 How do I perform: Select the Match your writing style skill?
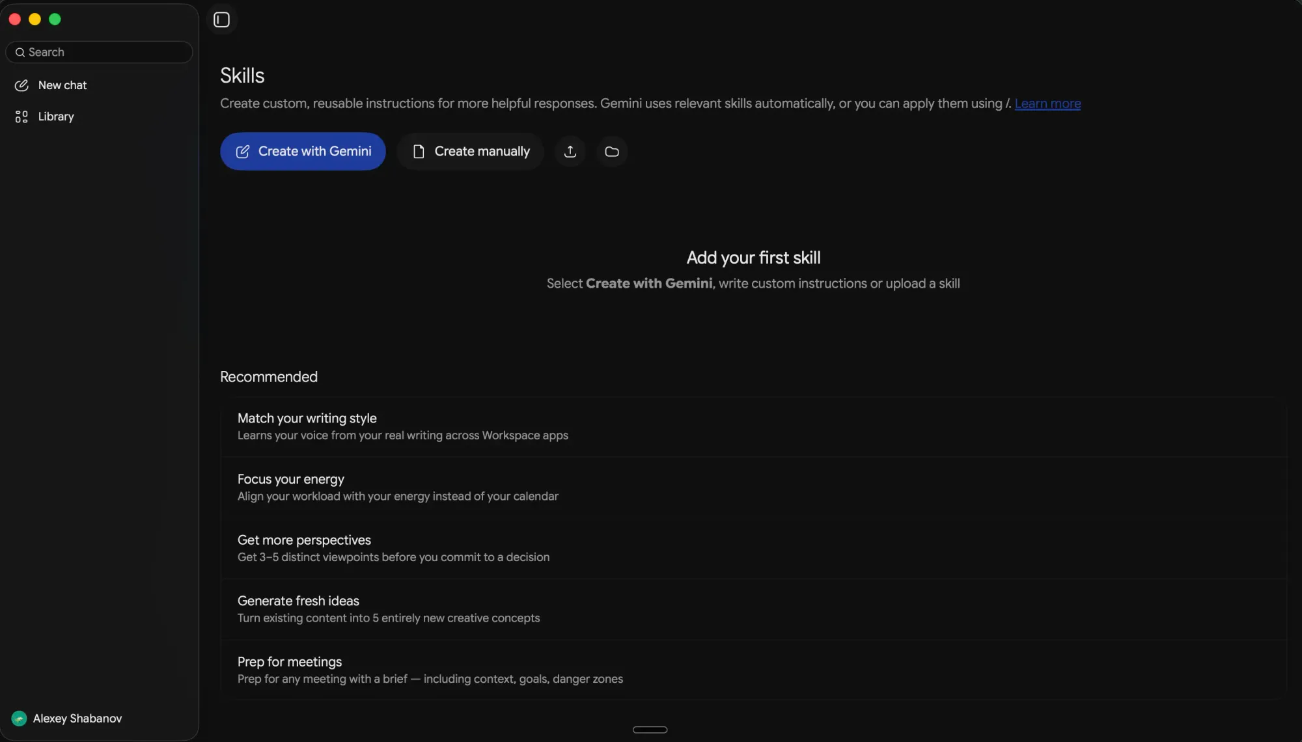click(x=753, y=427)
